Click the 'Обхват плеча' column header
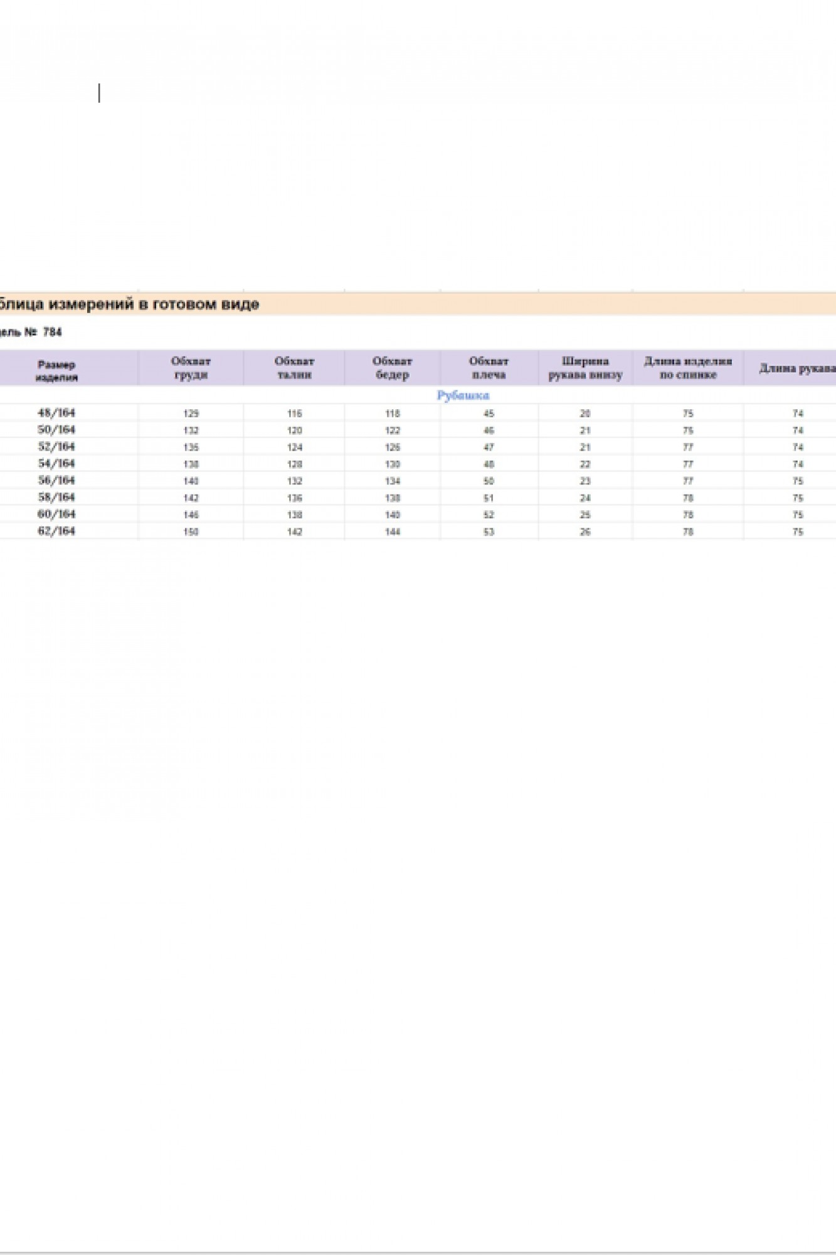The height and width of the screenshot is (1255, 836). [x=489, y=368]
